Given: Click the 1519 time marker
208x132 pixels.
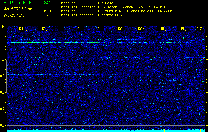Looking at the screenshot, I should tap(181, 28).
